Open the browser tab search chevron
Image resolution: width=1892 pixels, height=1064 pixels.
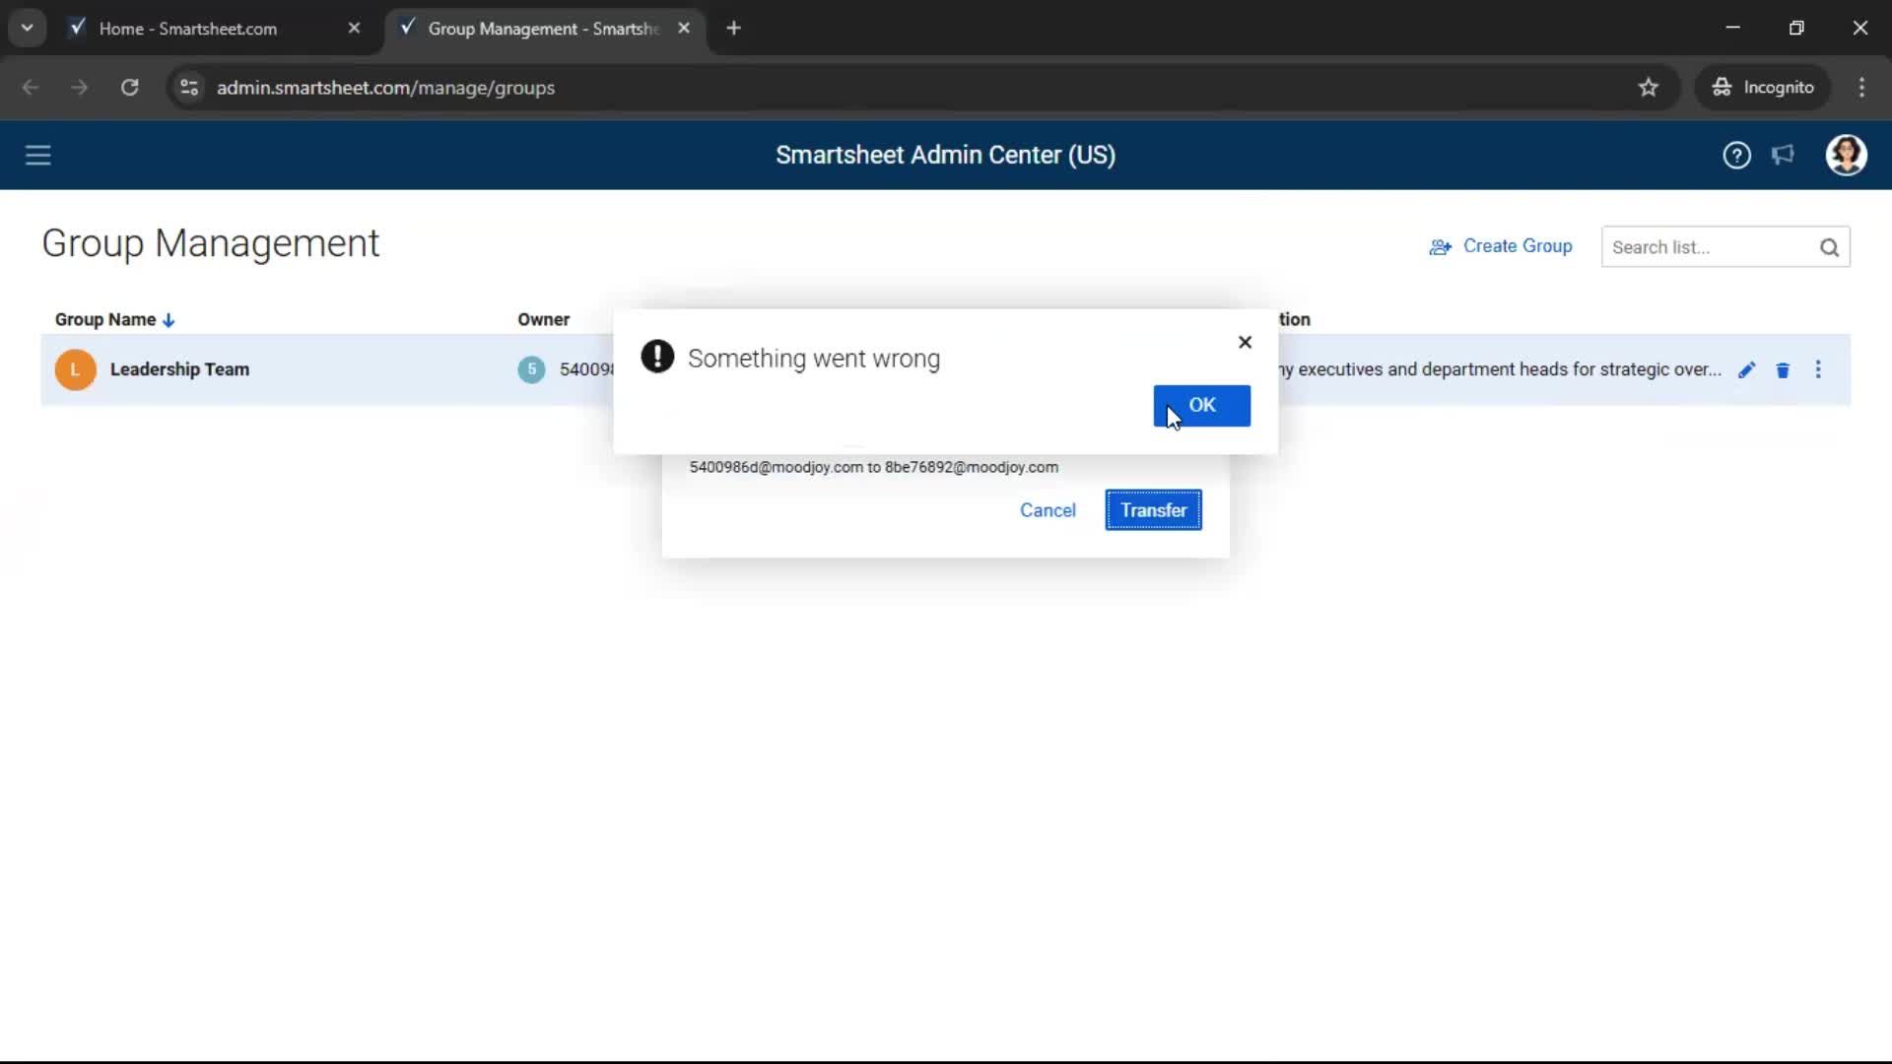pos(27,28)
